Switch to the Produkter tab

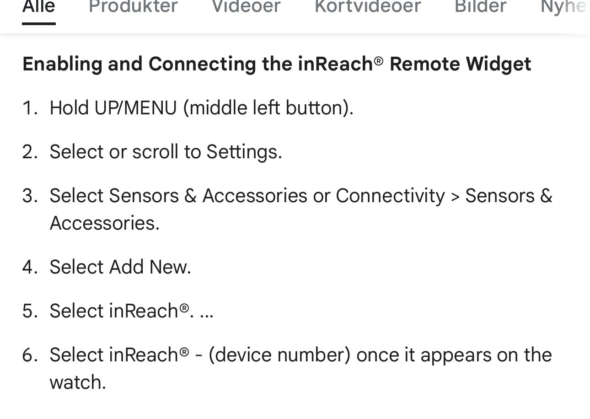(133, 8)
